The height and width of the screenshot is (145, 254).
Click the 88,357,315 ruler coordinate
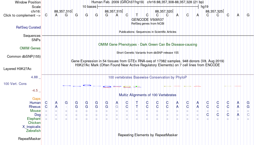pos(113,11)
